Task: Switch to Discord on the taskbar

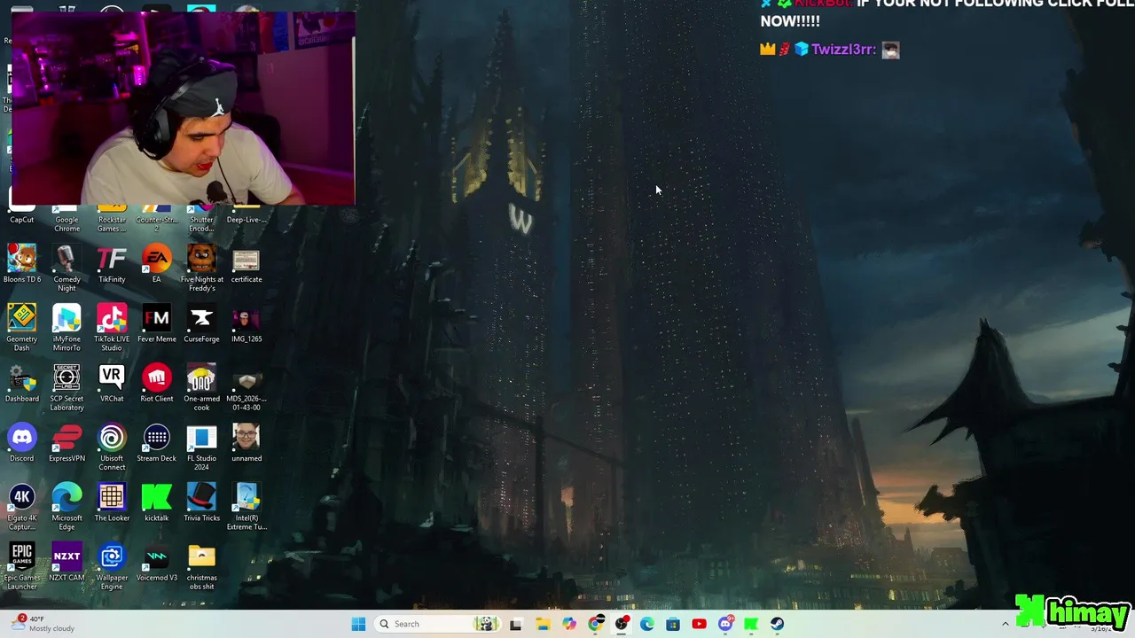Action: tap(725, 624)
